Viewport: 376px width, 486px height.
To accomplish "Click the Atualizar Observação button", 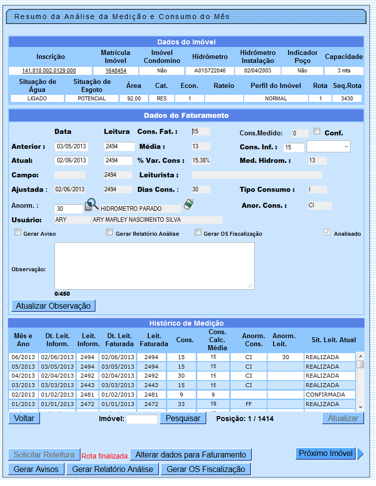I will click(53, 306).
